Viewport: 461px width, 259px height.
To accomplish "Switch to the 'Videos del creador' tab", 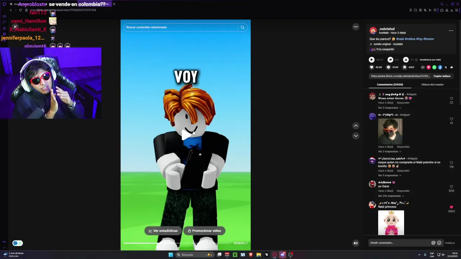I will click(x=432, y=85).
